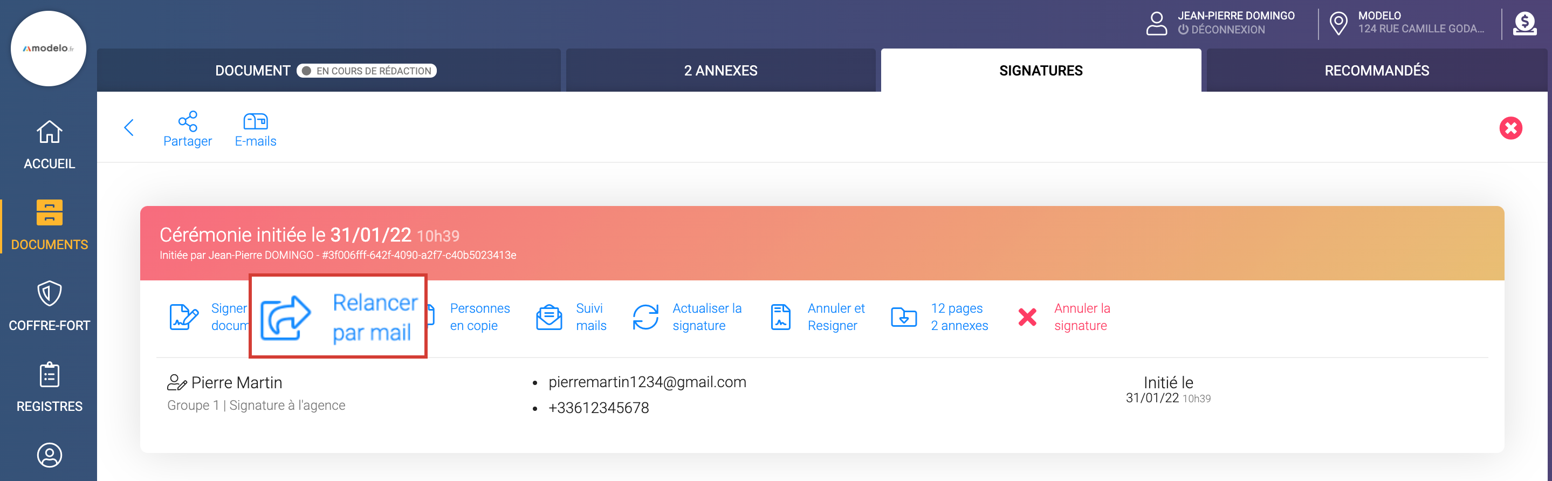Click the Documents drawer icon in sidebar
Viewport: 1552px width, 481px height.
50,214
